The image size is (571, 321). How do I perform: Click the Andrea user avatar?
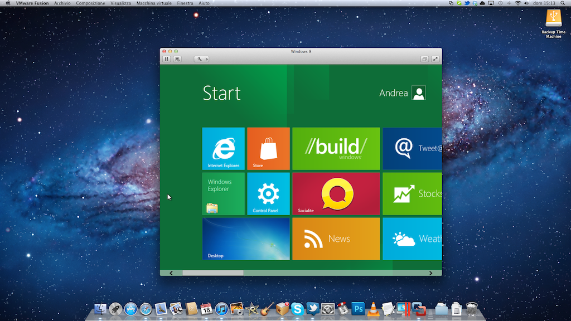pyautogui.click(x=419, y=93)
